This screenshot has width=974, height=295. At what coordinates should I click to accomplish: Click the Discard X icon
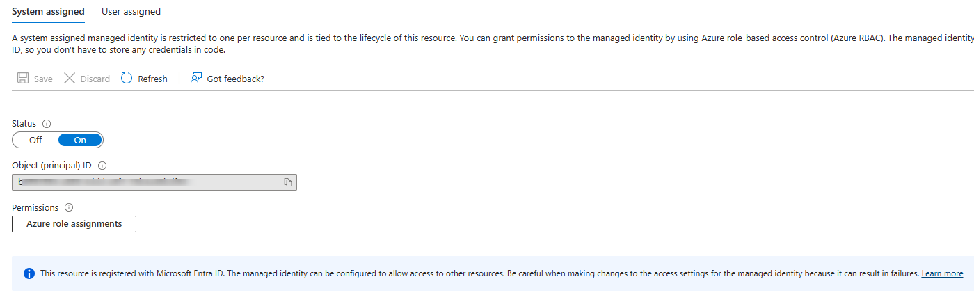70,79
